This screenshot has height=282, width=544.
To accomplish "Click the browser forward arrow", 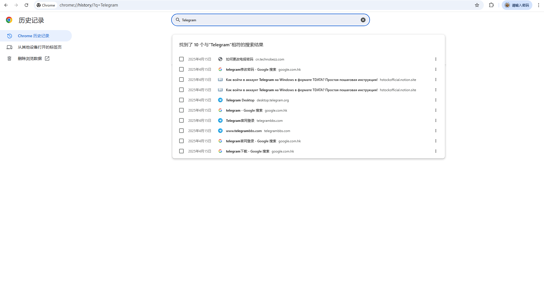I will tap(16, 5).
